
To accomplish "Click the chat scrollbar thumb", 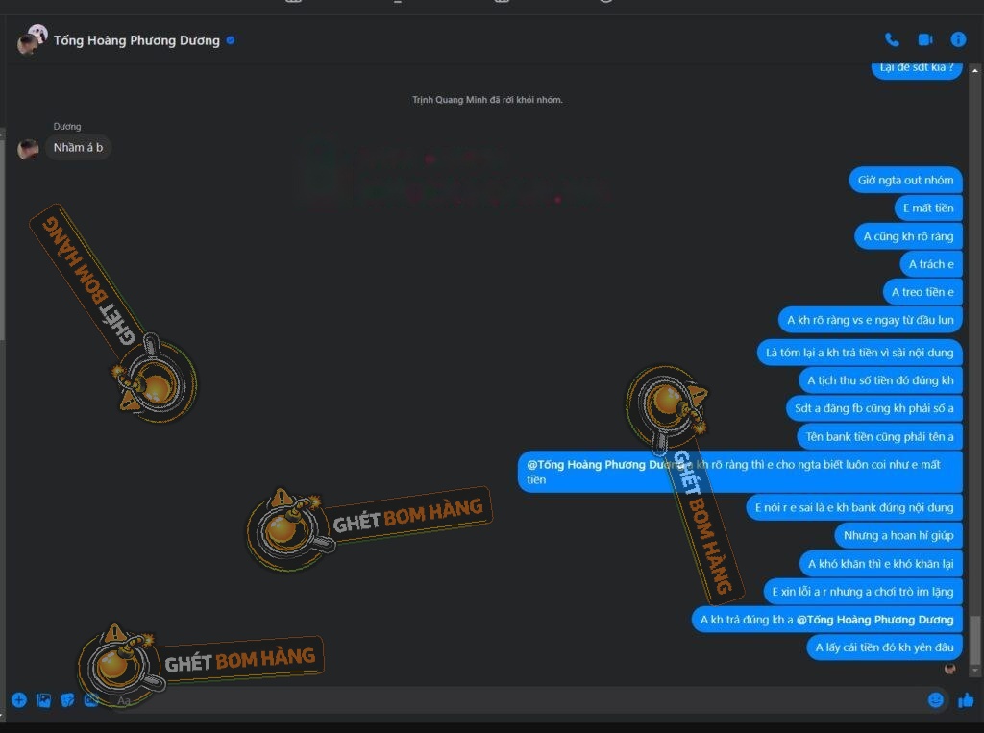I will point(976,639).
